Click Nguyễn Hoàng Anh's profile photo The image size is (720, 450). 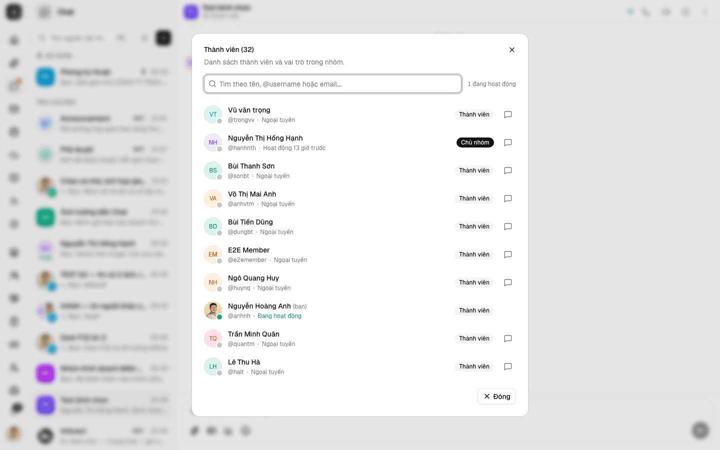pyautogui.click(x=213, y=310)
